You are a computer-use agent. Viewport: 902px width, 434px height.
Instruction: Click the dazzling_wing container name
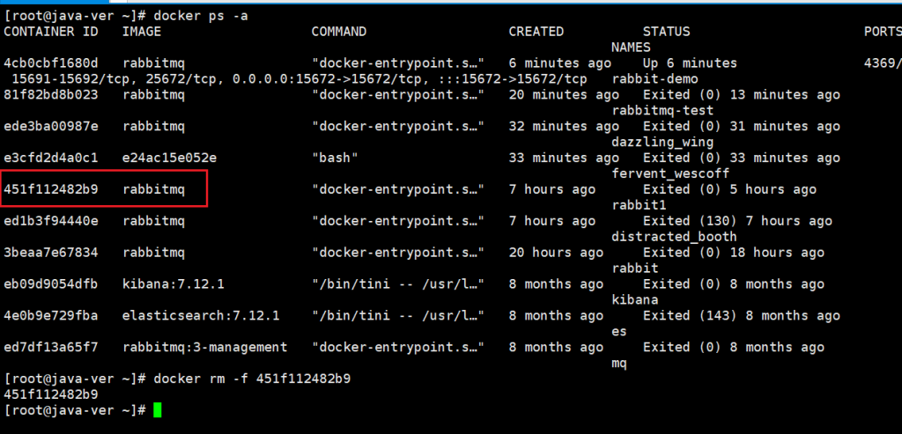662,142
